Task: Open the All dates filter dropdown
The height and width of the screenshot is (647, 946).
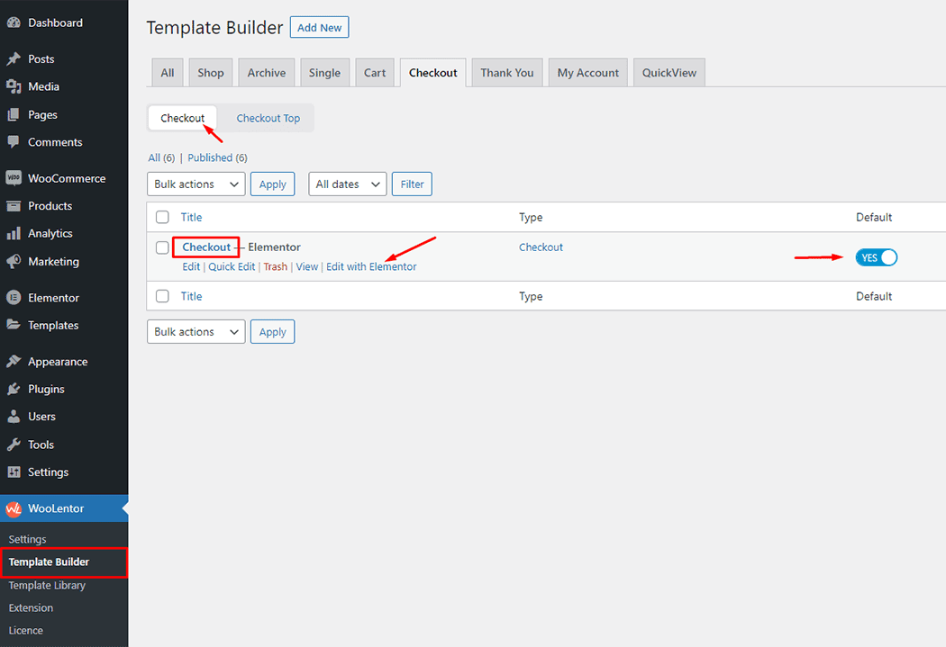Action: [x=347, y=184]
